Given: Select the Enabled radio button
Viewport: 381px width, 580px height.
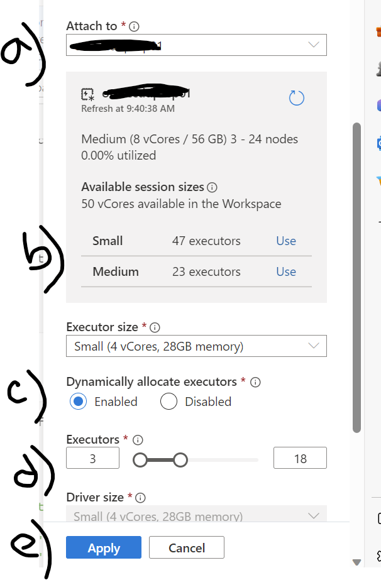Looking at the screenshot, I should click(x=78, y=402).
